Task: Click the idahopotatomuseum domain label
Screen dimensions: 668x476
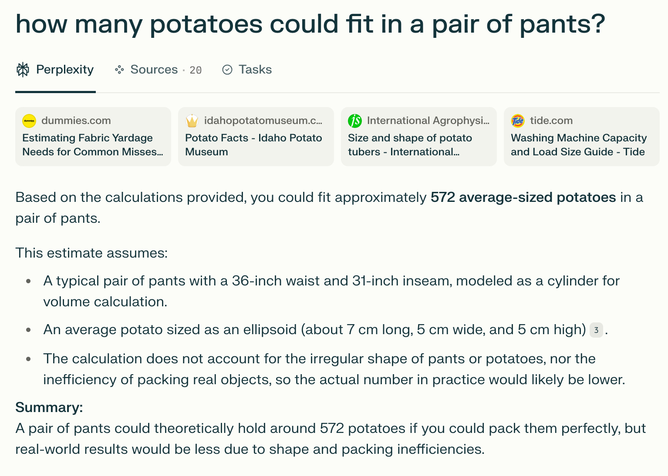Action: (263, 121)
